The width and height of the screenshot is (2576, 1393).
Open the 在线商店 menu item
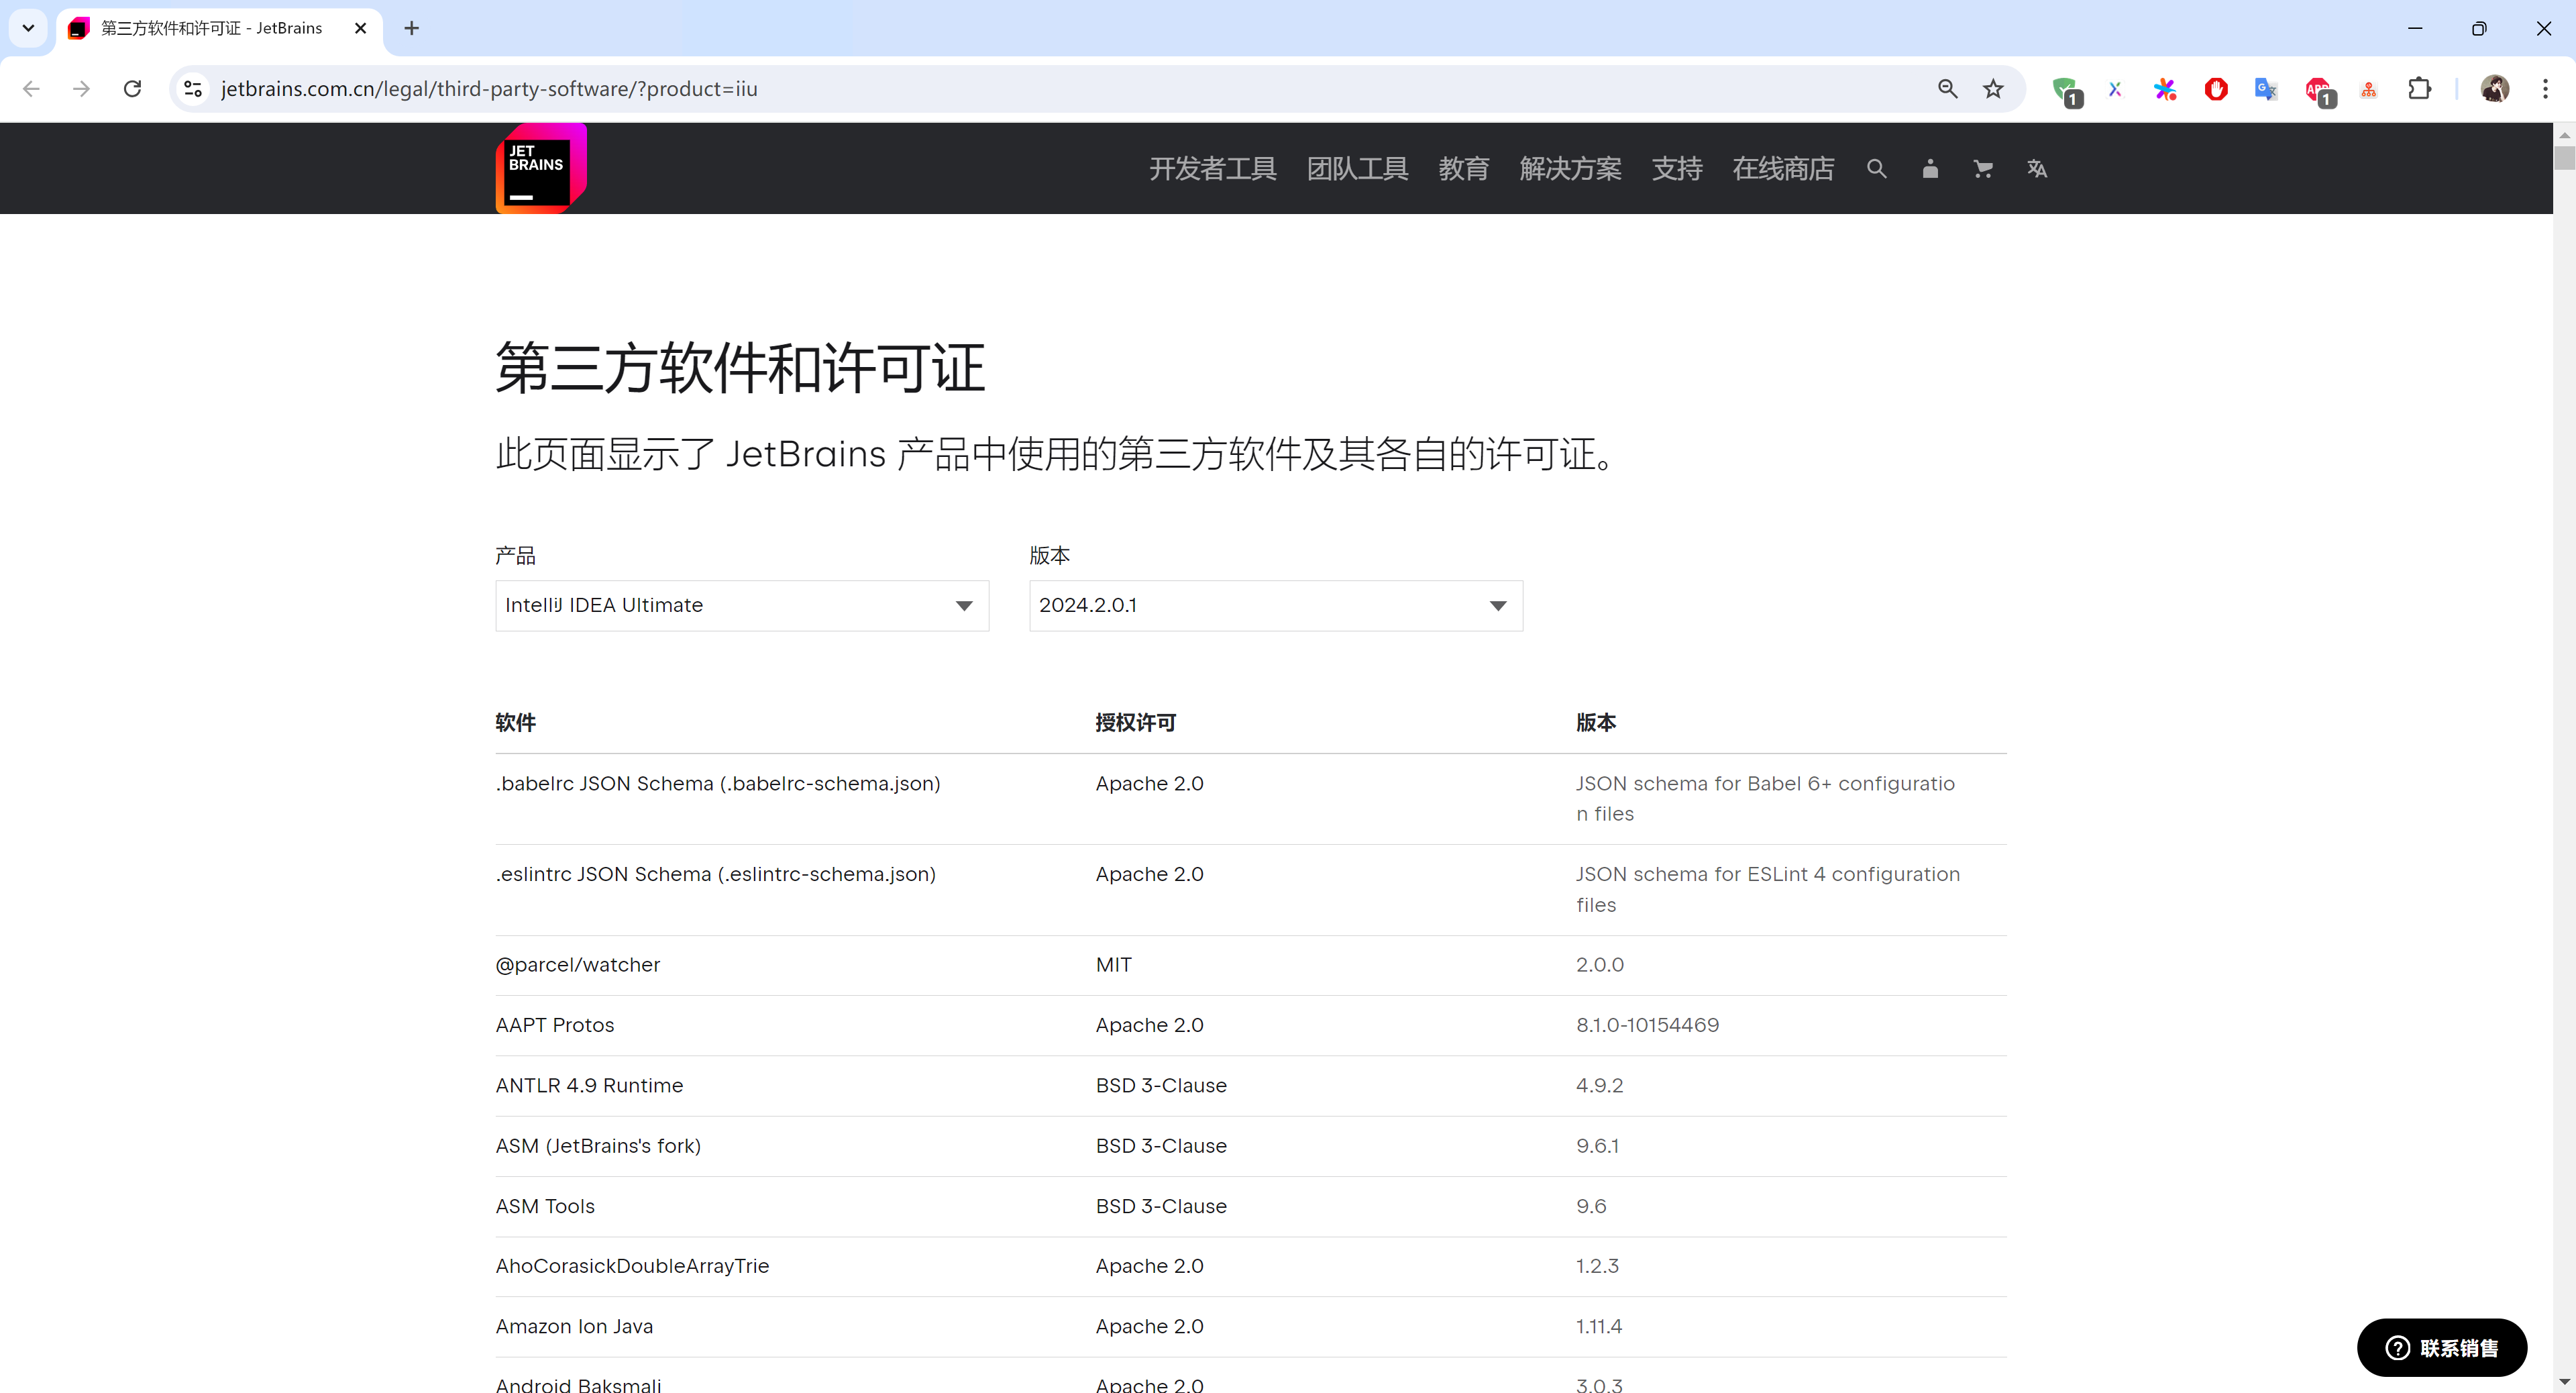1783,169
